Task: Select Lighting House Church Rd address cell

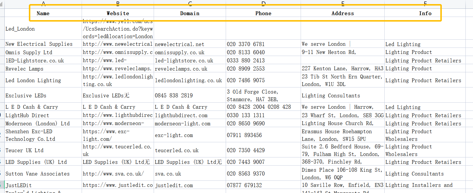Action: tap(343, 123)
